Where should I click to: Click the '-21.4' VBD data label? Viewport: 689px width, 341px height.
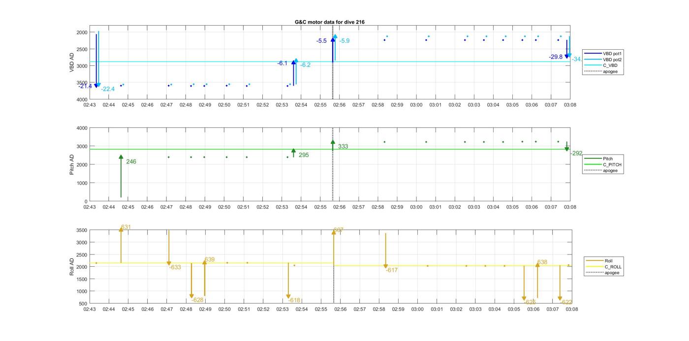pos(85,86)
